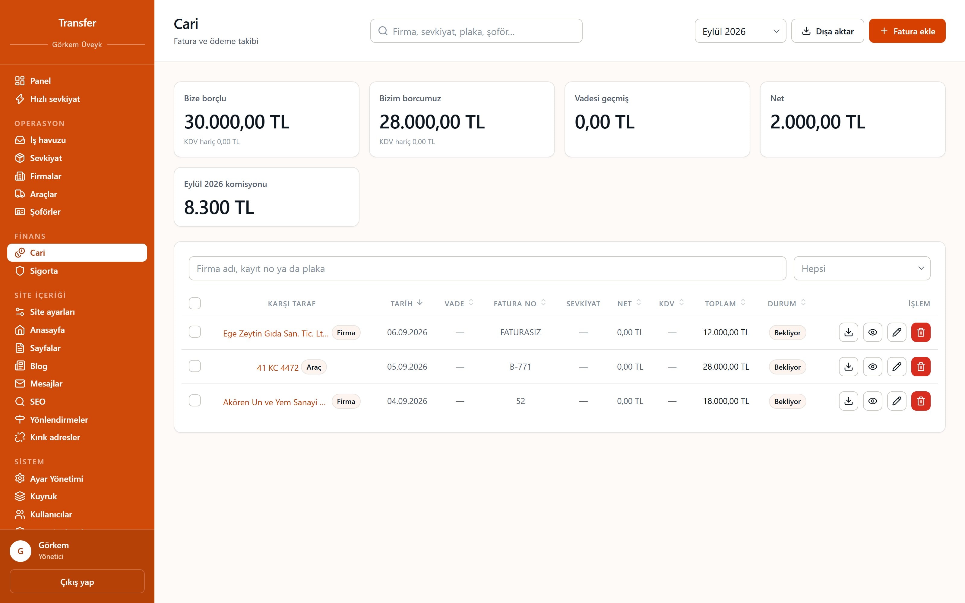Image resolution: width=965 pixels, height=603 pixels.
Task: Download the Ege Zeytin Gıda invoice row
Action: coord(848,332)
